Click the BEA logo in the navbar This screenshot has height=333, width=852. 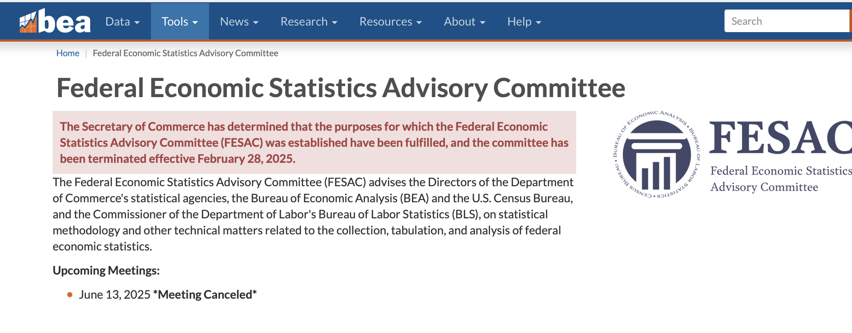[55, 21]
